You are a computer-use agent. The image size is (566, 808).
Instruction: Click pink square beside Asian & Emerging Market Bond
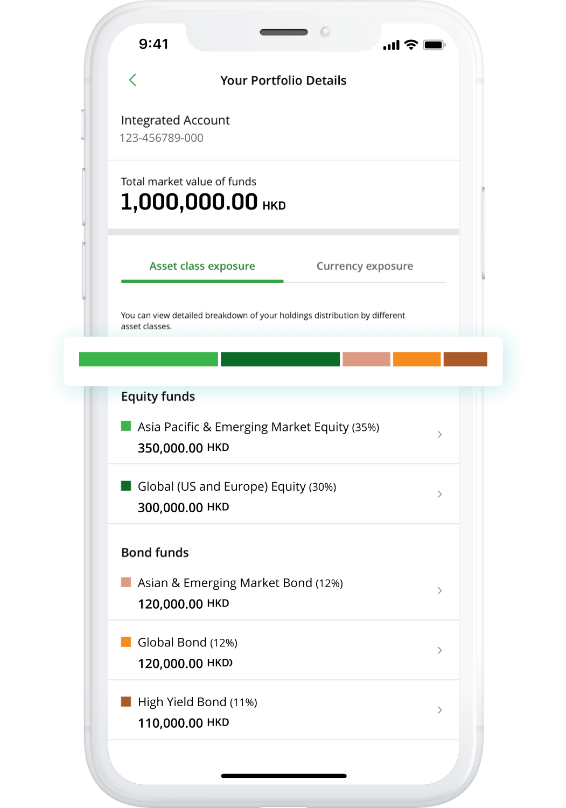(x=126, y=582)
